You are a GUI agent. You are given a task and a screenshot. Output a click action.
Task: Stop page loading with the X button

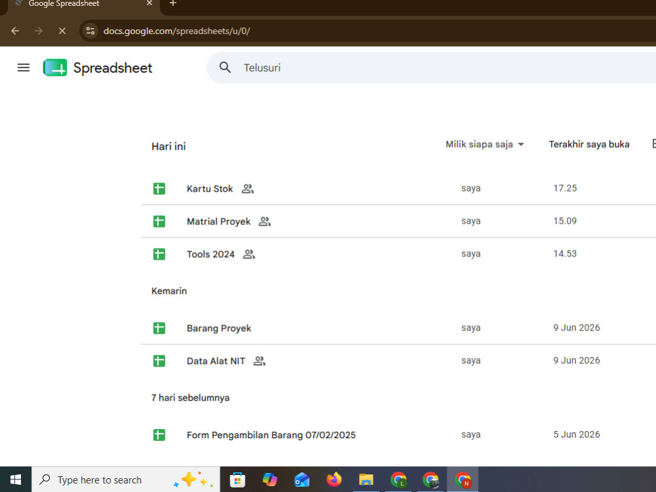[62, 31]
